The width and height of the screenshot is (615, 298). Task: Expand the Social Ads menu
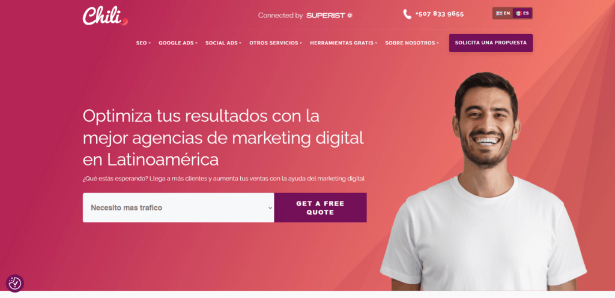point(223,43)
